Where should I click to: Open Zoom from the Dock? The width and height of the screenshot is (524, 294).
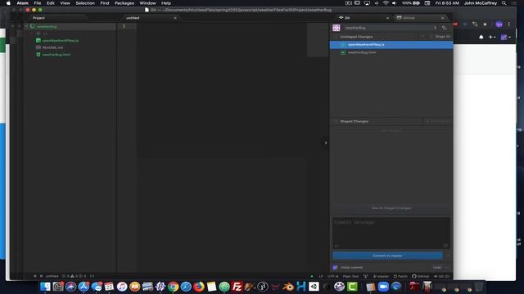point(383,287)
